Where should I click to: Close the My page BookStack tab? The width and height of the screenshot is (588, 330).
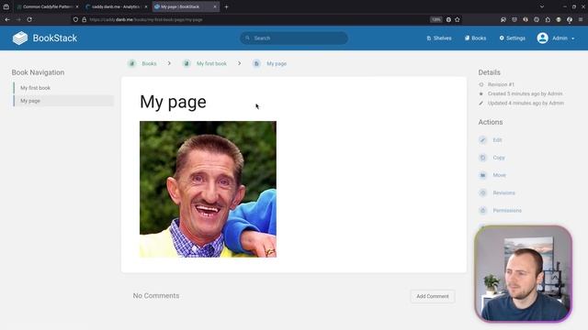(215, 6)
